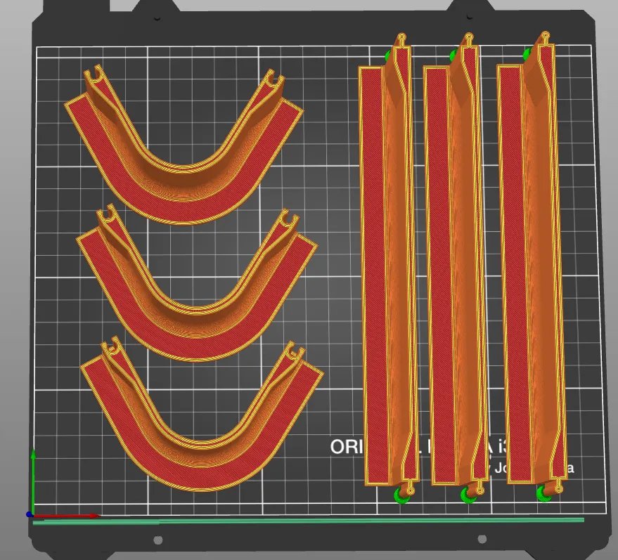Select the rightmost straight track piece
The height and width of the screenshot is (560, 618).
[x=512, y=281]
